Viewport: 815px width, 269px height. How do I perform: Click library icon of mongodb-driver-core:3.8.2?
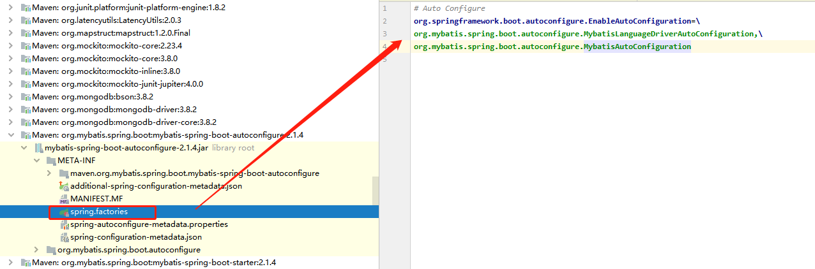pos(26,122)
